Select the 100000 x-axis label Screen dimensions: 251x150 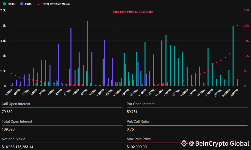tap(100, 93)
